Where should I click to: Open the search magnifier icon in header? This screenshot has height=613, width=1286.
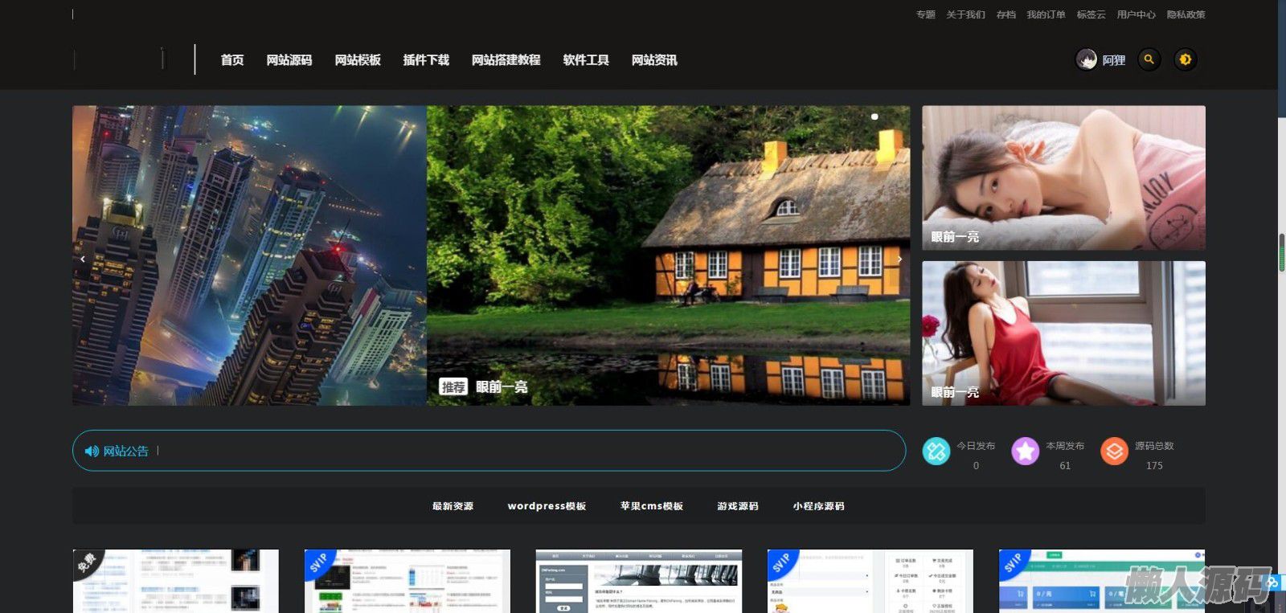pyautogui.click(x=1149, y=59)
